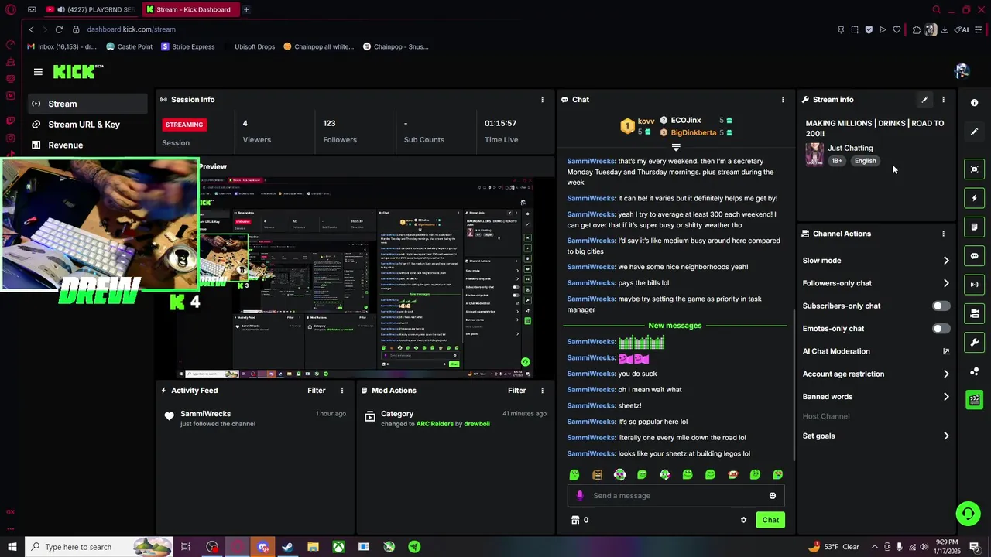Image resolution: width=991 pixels, height=557 pixels.
Task: Toggle the notes widget in right sidebar
Action: 974,227
